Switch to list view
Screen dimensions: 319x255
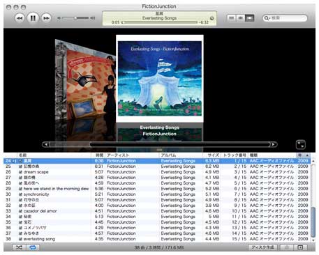232,18
